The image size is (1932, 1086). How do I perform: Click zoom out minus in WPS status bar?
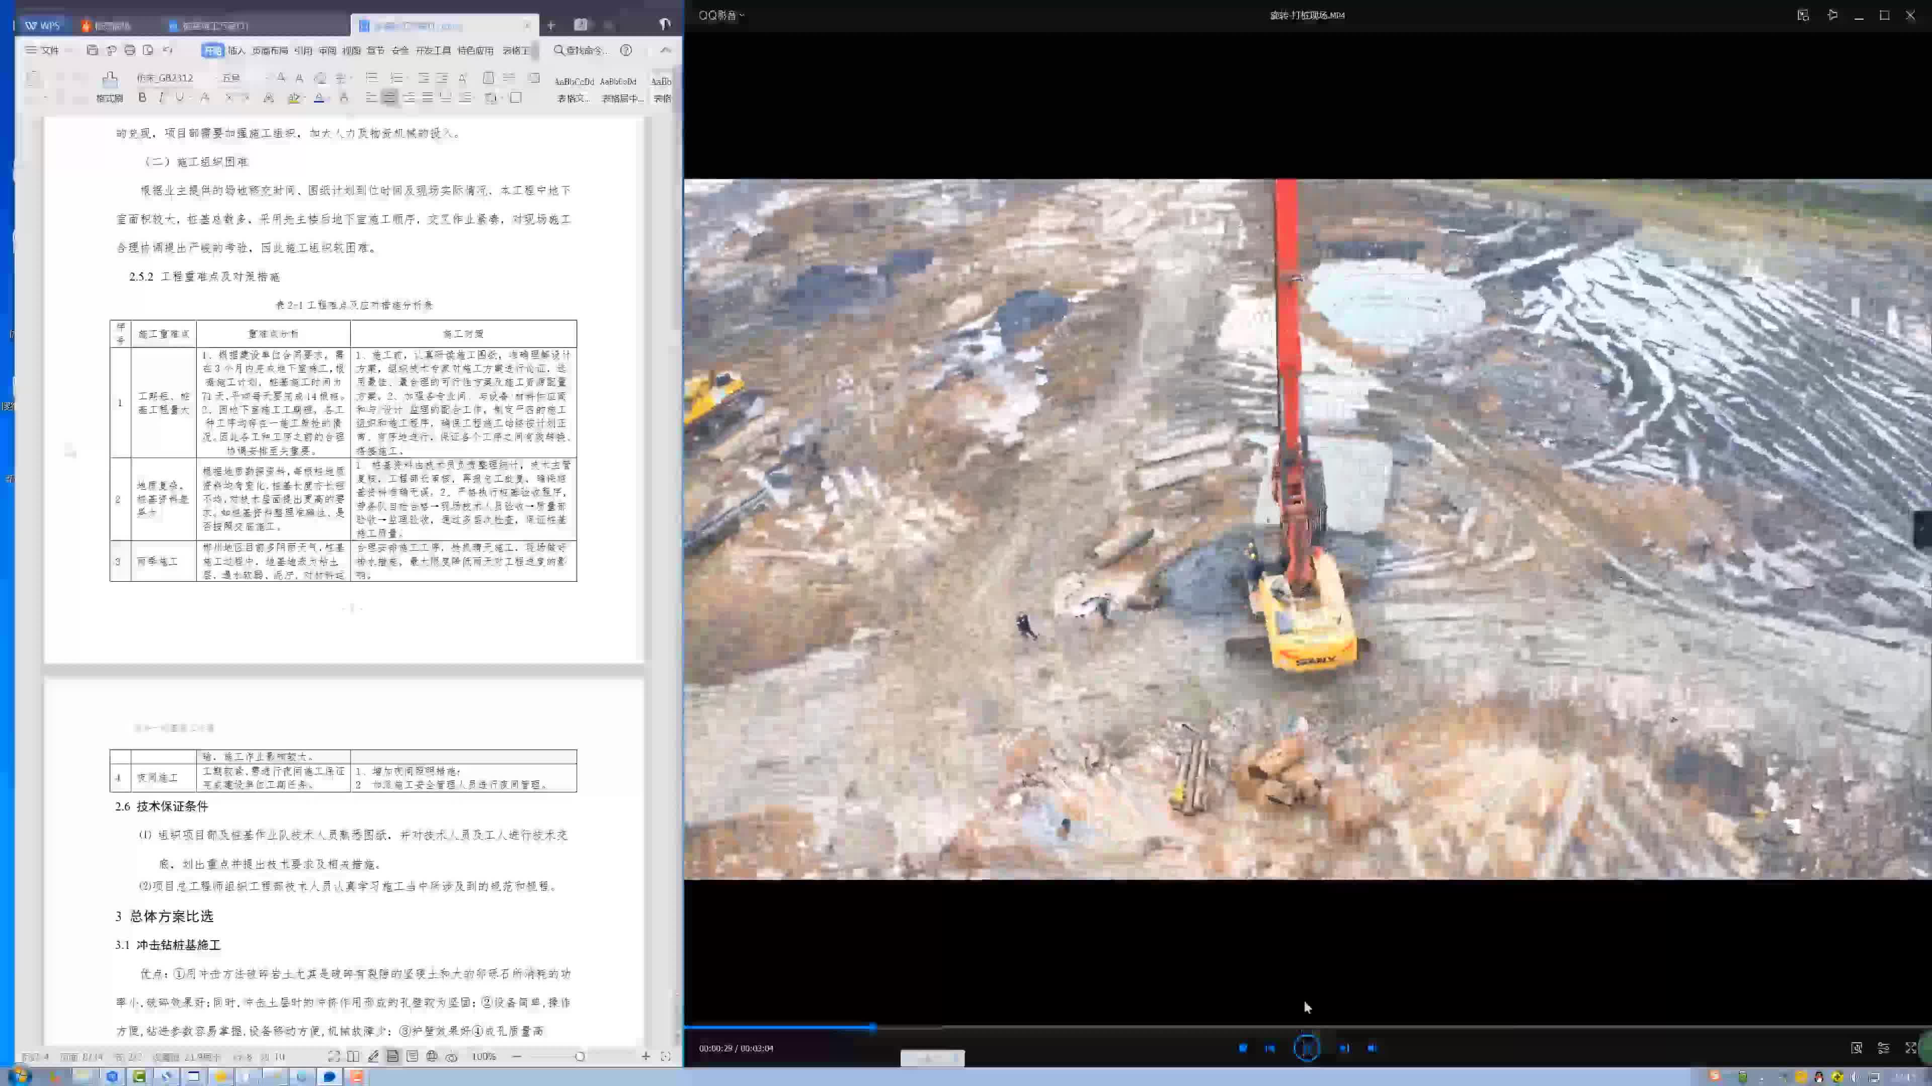point(517,1056)
